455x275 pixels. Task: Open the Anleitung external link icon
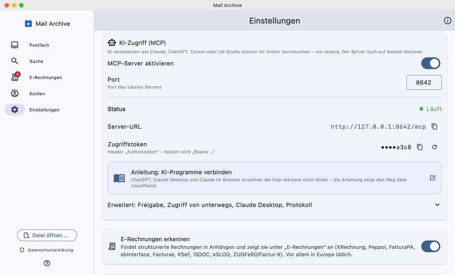432,178
